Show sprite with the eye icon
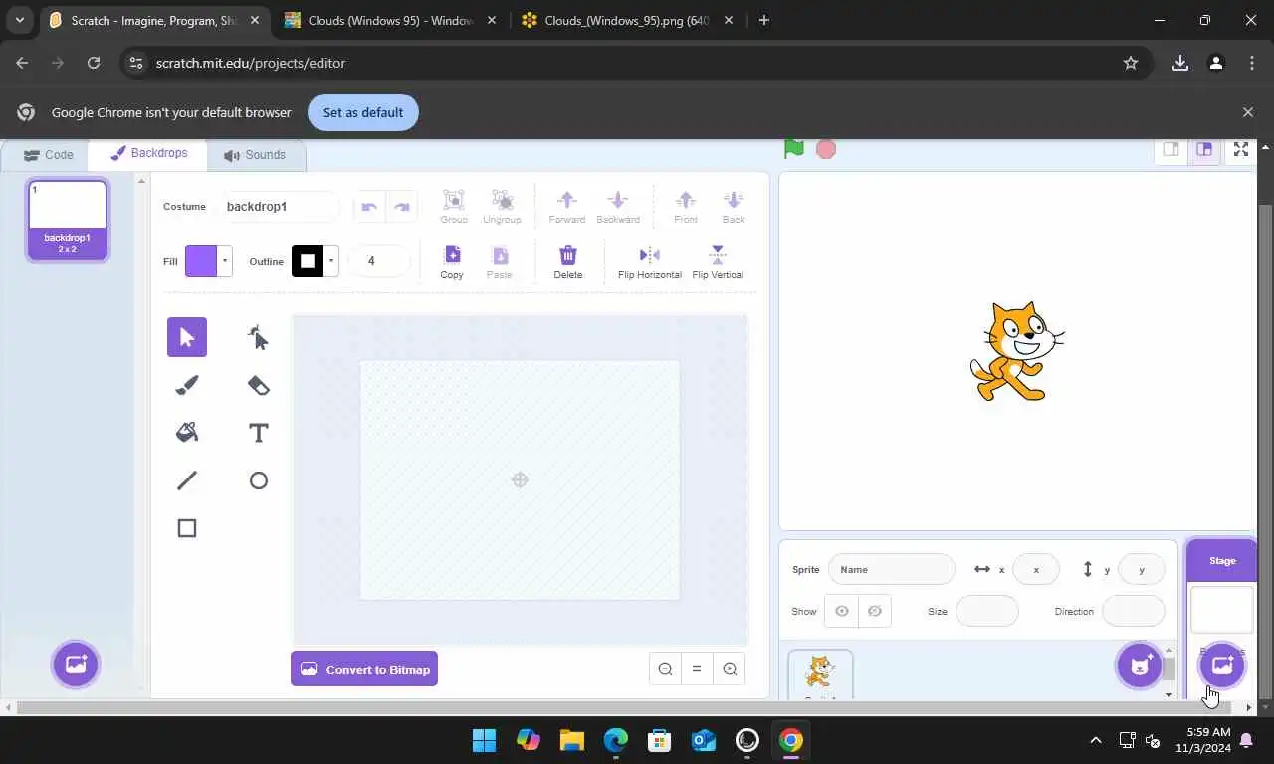Image resolution: width=1274 pixels, height=764 pixels. 841,611
